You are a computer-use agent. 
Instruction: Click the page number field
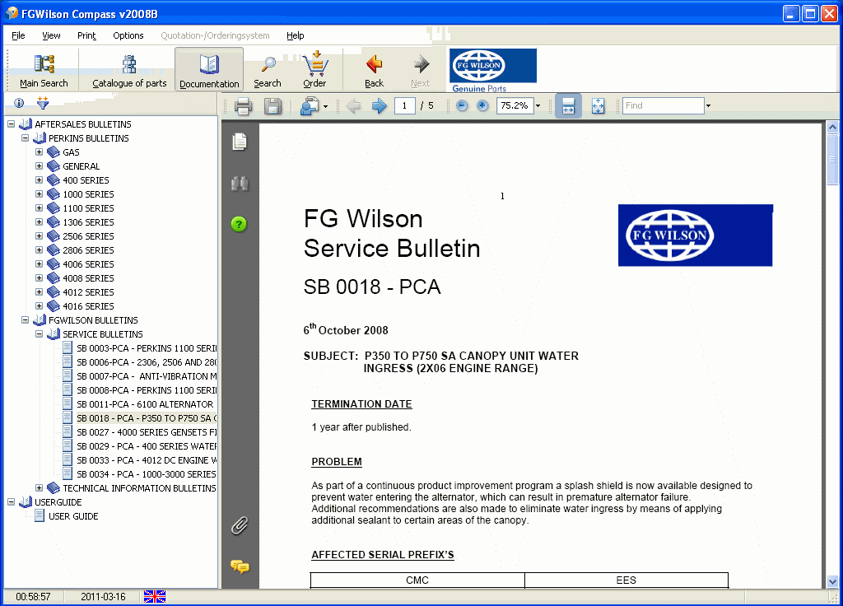tap(404, 106)
